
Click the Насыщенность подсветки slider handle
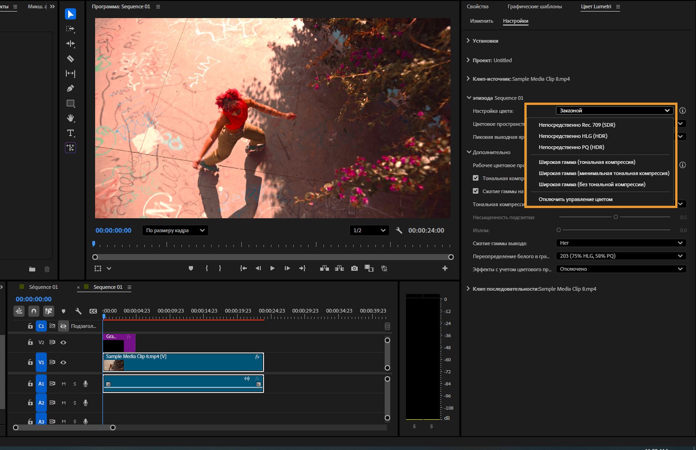point(616,217)
